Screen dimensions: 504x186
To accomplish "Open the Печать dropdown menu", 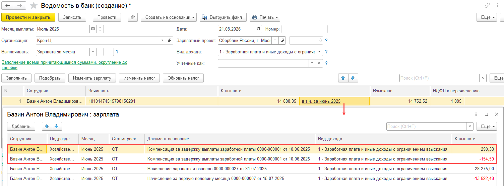I will pyautogui.click(x=265, y=17).
